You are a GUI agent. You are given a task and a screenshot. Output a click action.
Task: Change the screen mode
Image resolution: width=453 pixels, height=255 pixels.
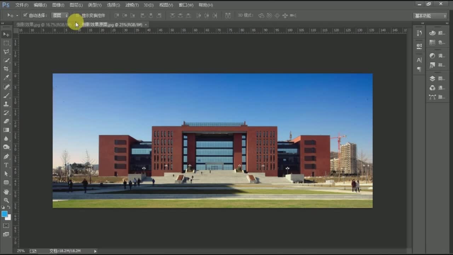[x=6, y=234]
